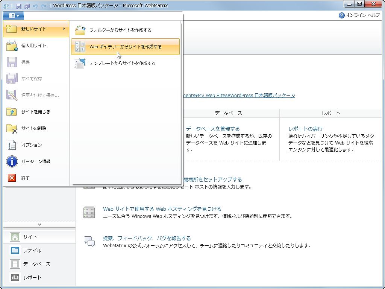Image resolution: width=385 pixels, height=289 pixels.
Task: Click the すべて保存 icon
Action: pos(12,79)
